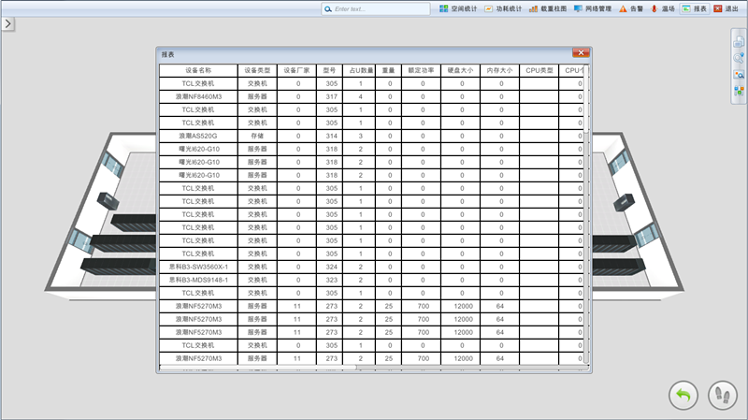Screen dimensions: 748x420
Task: Click the stacked documents icon in right sidebar
Action: (x=739, y=41)
